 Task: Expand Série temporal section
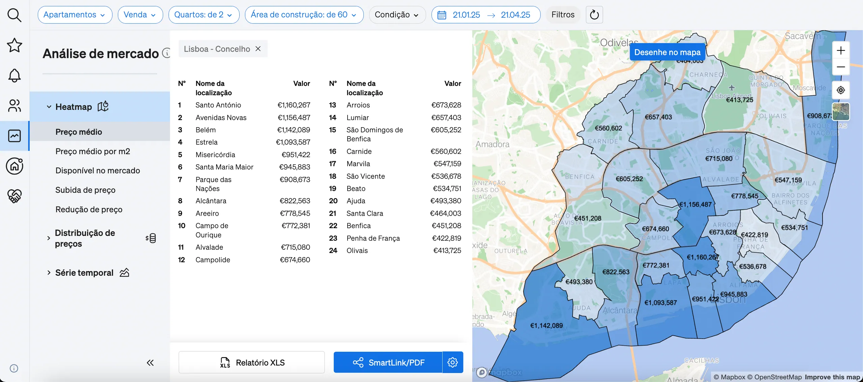(x=49, y=272)
